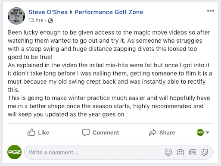Click the Share button label
221x166 pixels.
coord(167,132)
